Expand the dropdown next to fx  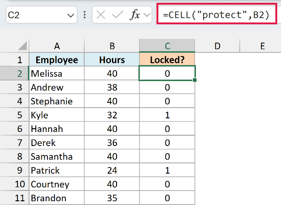point(147,15)
